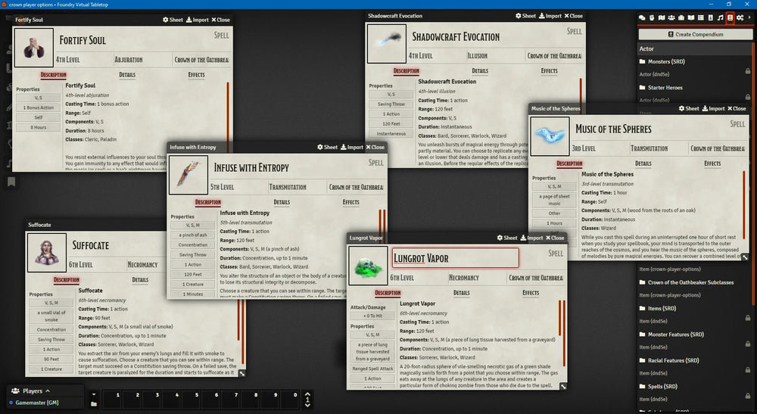Switch to the Actors directory icon
This screenshot has width=757, height=414.
[671, 18]
